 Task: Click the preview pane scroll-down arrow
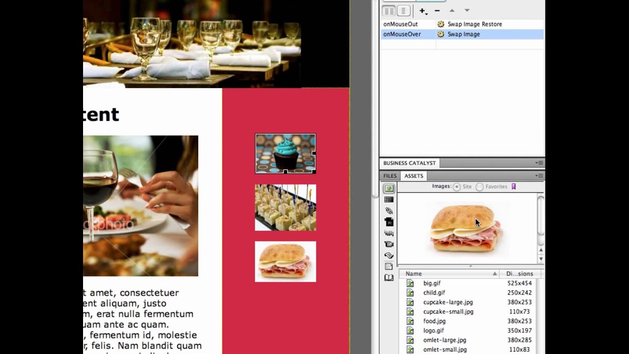541,259
